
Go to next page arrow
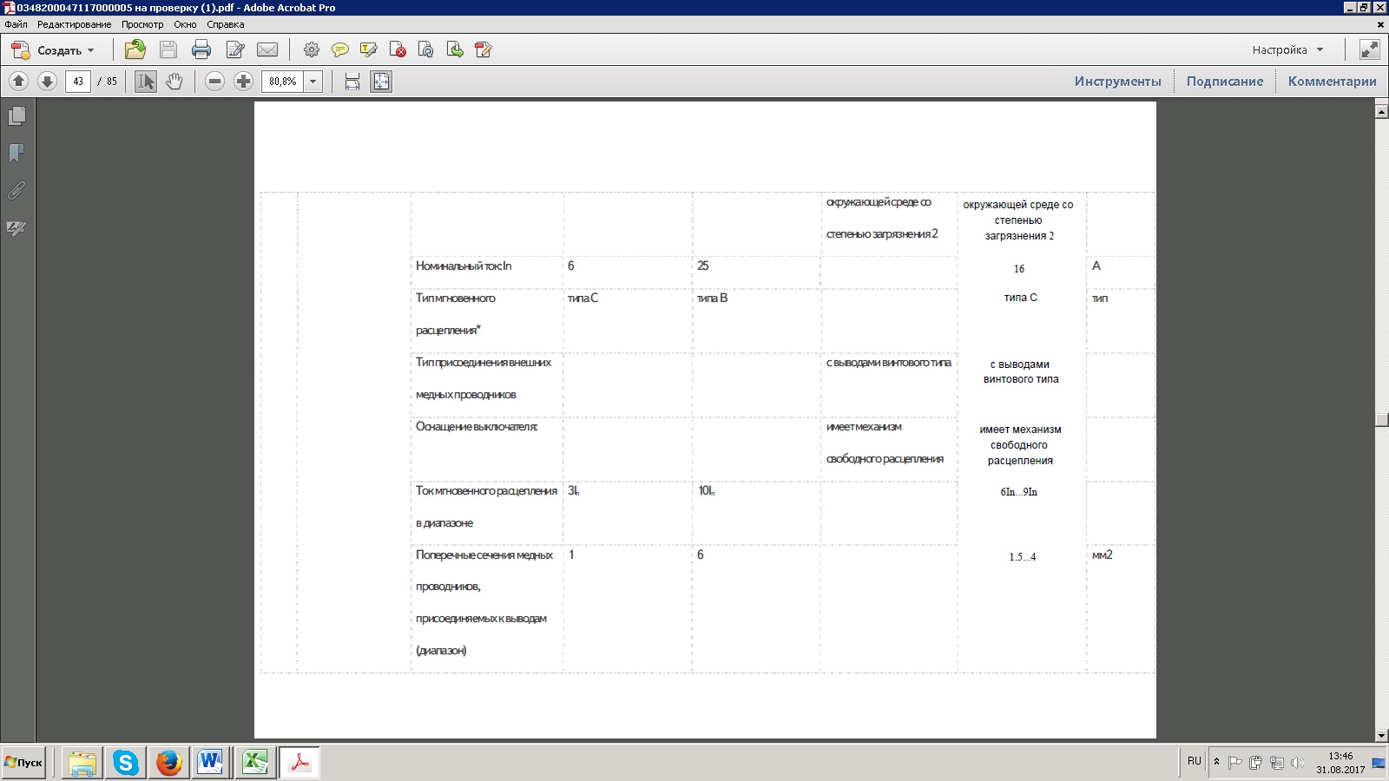pyautogui.click(x=48, y=82)
